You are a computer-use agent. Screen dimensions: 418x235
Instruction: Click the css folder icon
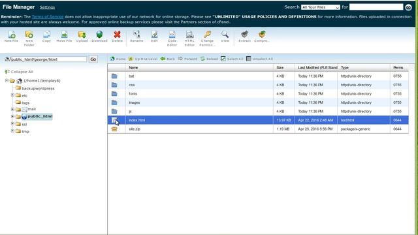point(114,85)
